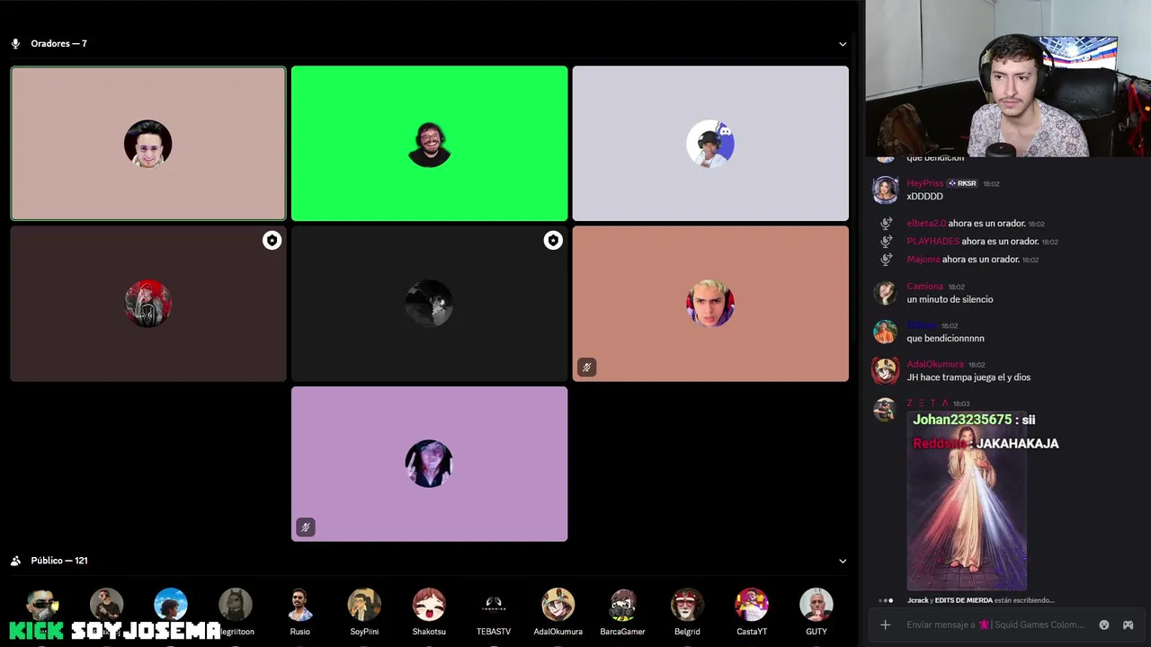Select the green screen speaker tile
Image resolution: width=1151 pixels, height=647 pixels.
[x=429, y=143]
